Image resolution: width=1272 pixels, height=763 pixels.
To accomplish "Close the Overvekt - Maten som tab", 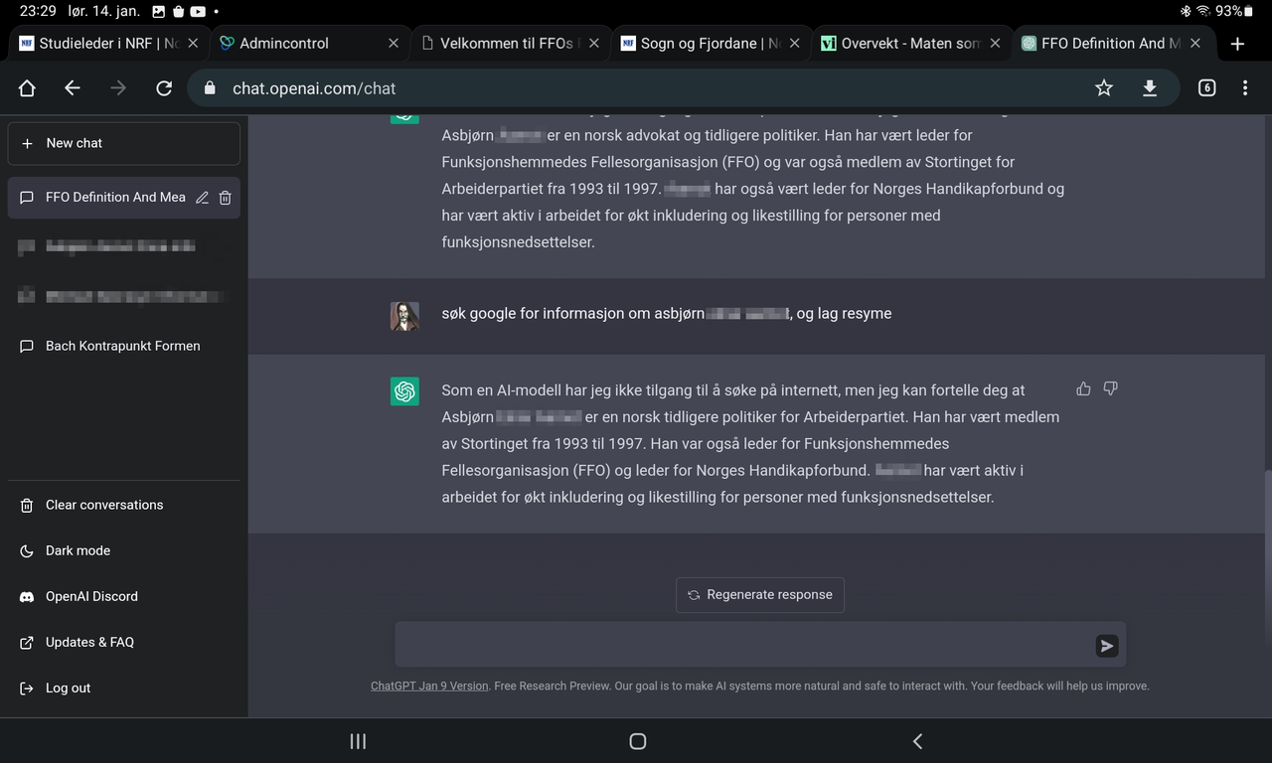I will click(x=995, y=44).
